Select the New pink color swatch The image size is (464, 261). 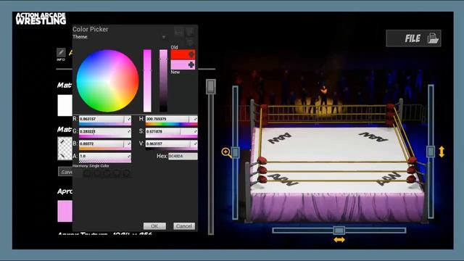(183, 65)
